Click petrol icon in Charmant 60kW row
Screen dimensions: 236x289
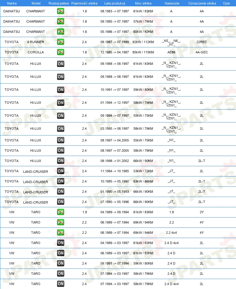60,32
